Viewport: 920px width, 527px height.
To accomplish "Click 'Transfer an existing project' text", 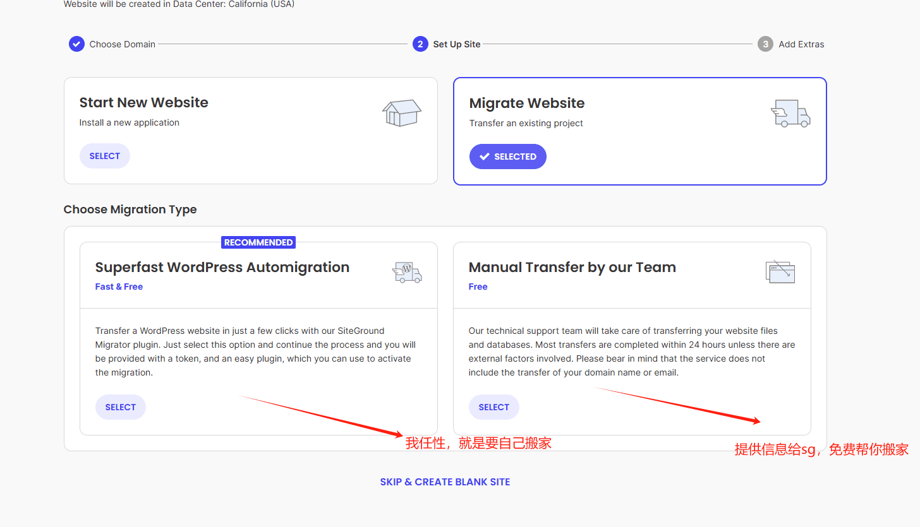I will pos(526,123).
